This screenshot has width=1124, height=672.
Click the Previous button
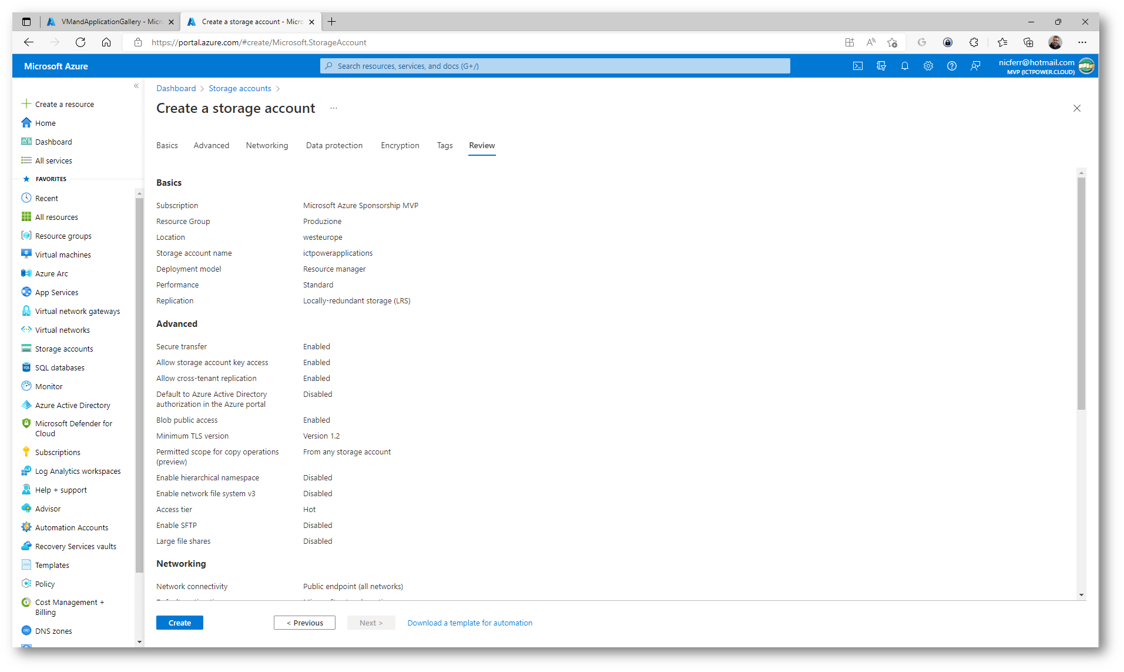click(304, 623)
